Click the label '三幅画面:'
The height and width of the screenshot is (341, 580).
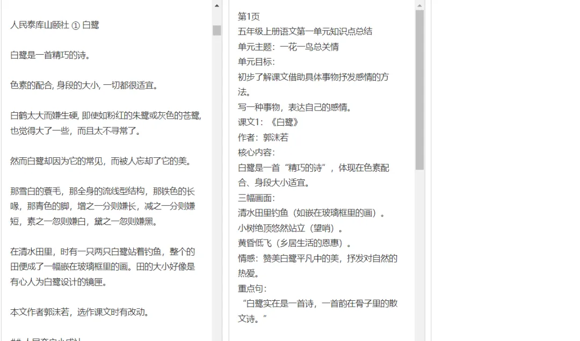pos(256,198)
